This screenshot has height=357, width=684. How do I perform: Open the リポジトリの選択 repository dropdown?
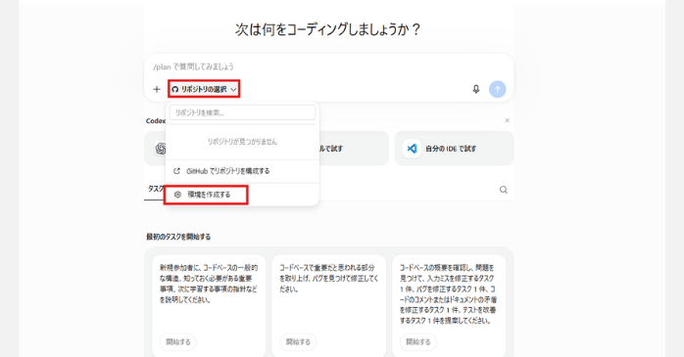[204, 89]
